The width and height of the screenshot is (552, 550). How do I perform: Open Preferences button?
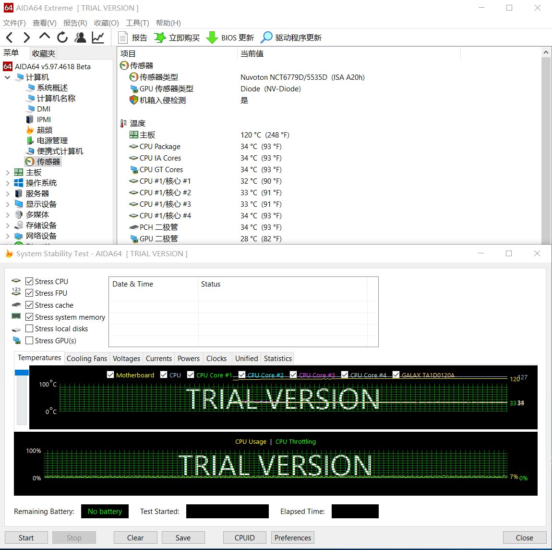(x=293, y=537)
